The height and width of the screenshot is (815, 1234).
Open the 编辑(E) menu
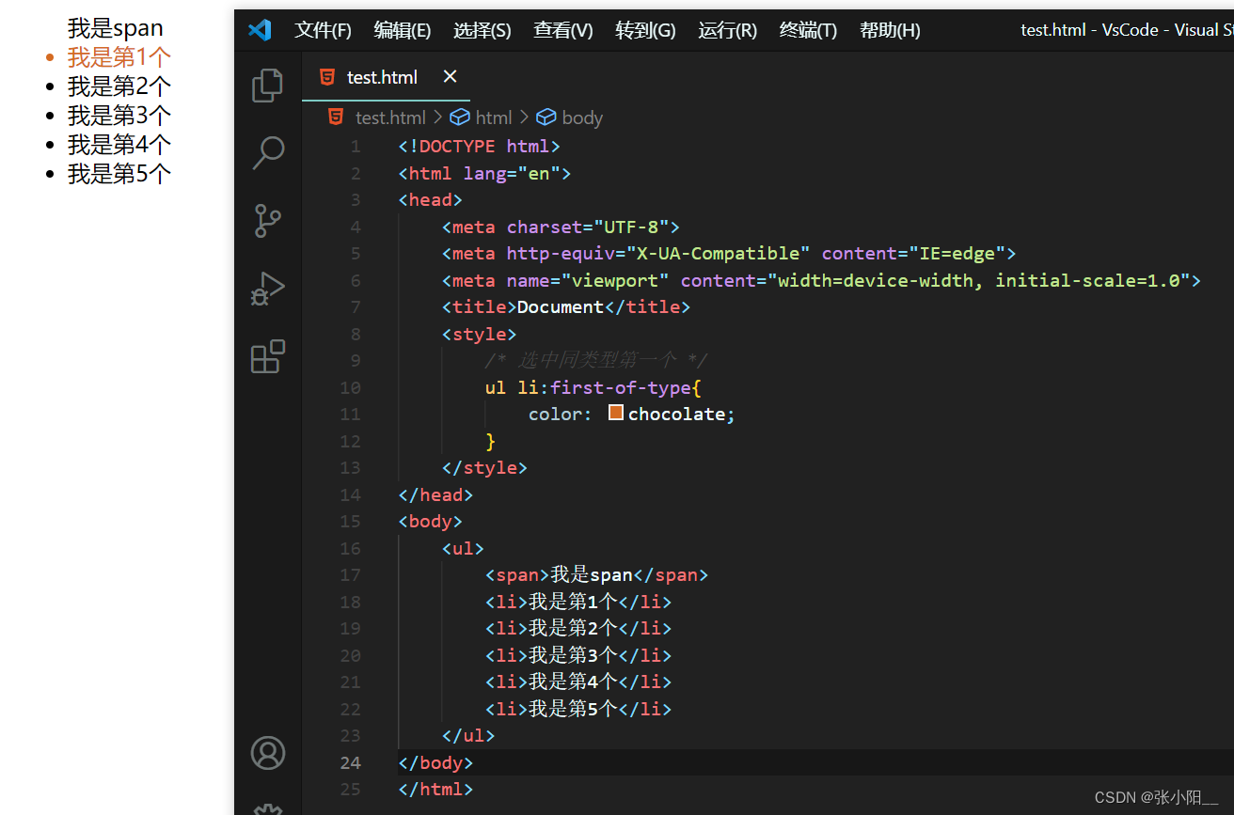[x=402, y=30]
